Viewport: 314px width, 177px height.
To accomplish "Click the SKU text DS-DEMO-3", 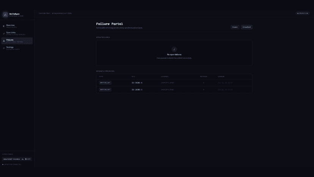I will (137, 90).
